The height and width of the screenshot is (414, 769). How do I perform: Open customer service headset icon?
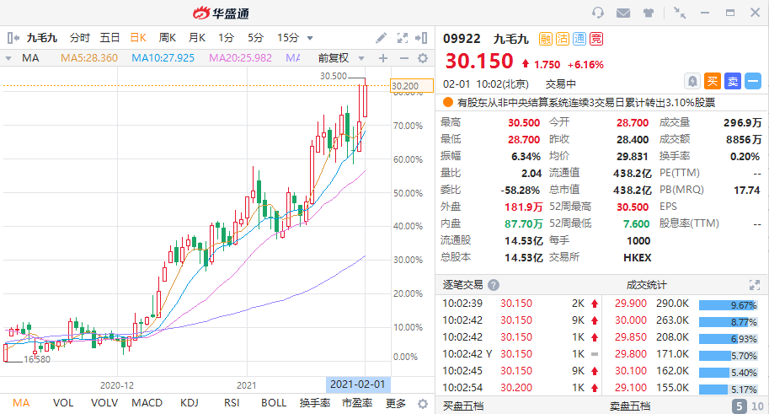pyautogui.click(x=598, y=13)
